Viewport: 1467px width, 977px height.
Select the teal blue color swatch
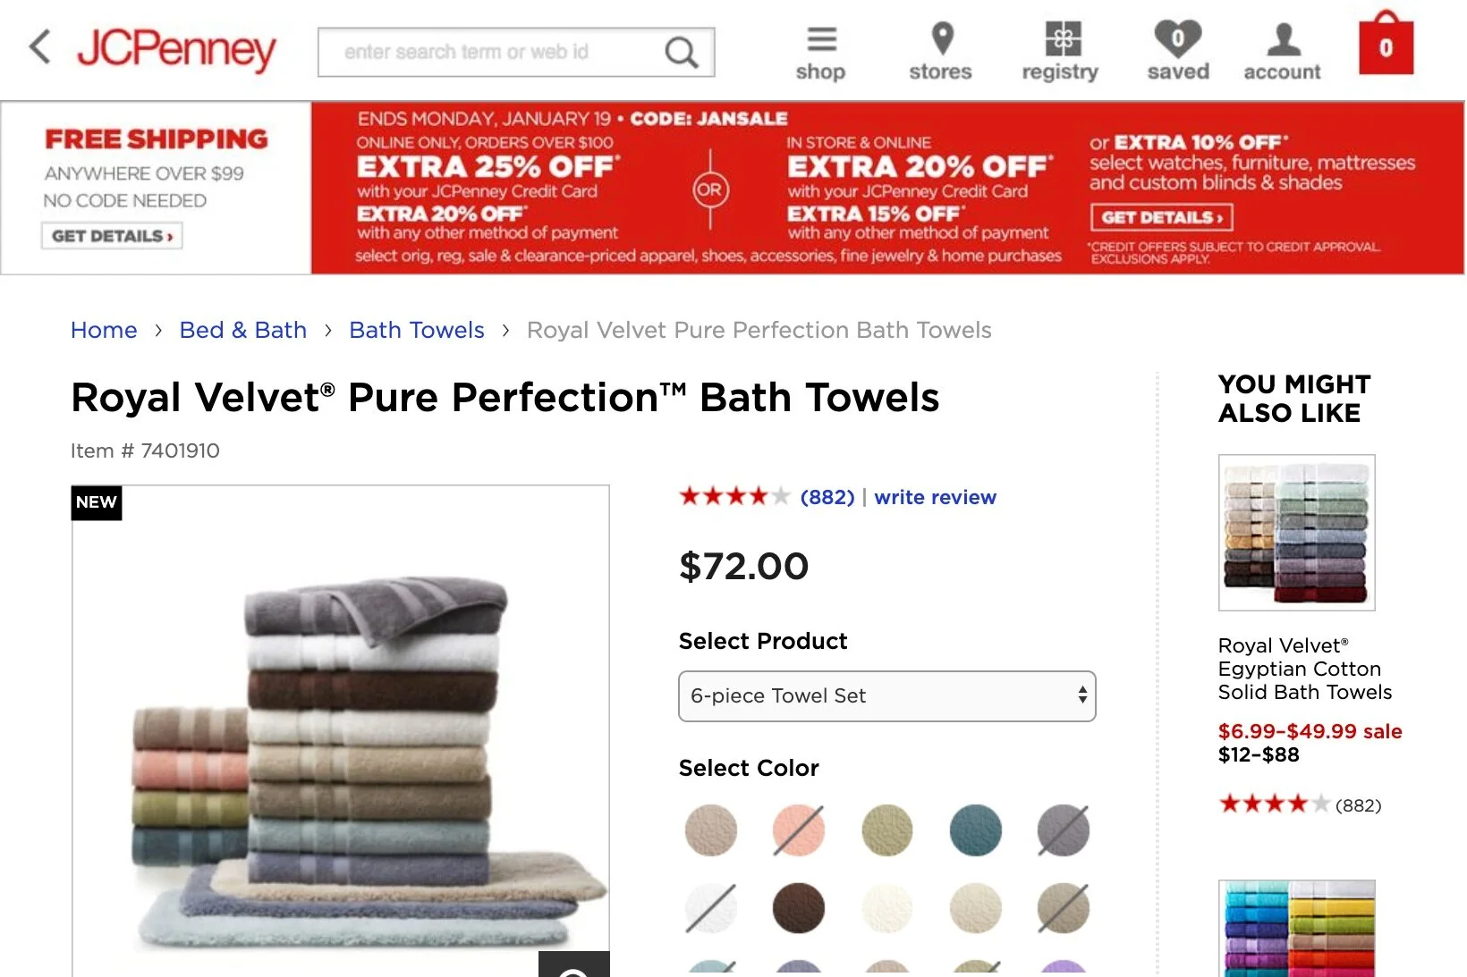point(975,830)
